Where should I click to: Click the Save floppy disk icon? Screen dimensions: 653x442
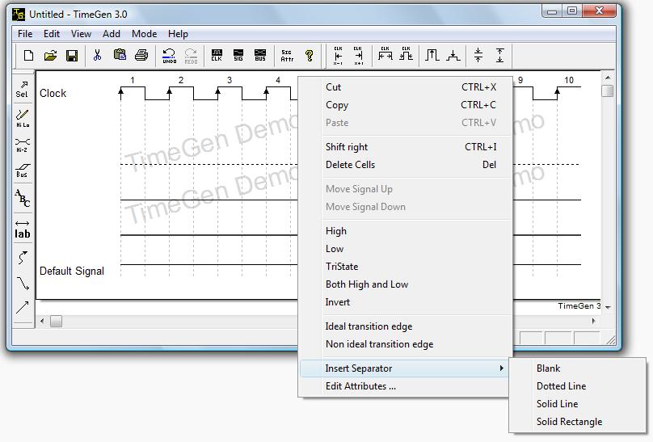coord(71,56)
